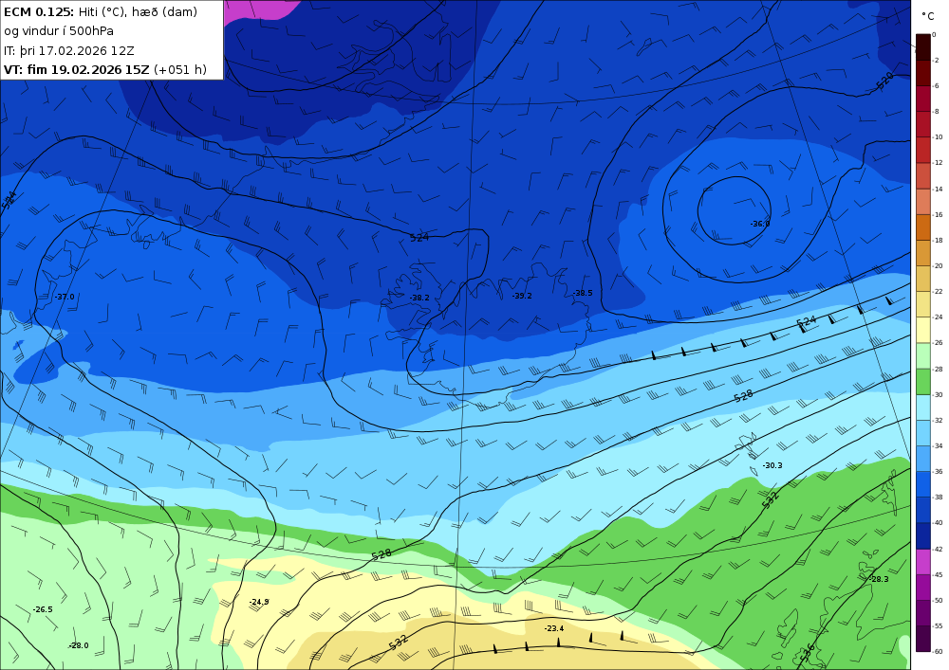Click the legend swatch between -10 and -12
949x670 pixels.
(923, 150)
